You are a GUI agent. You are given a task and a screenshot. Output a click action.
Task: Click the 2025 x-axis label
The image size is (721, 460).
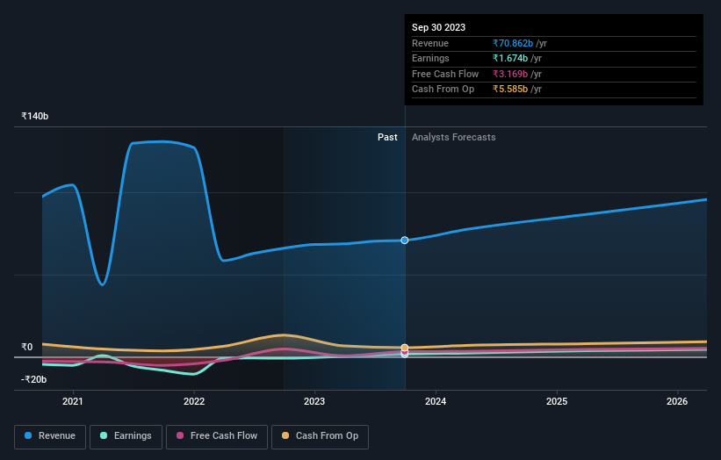(x=557, y=401)
